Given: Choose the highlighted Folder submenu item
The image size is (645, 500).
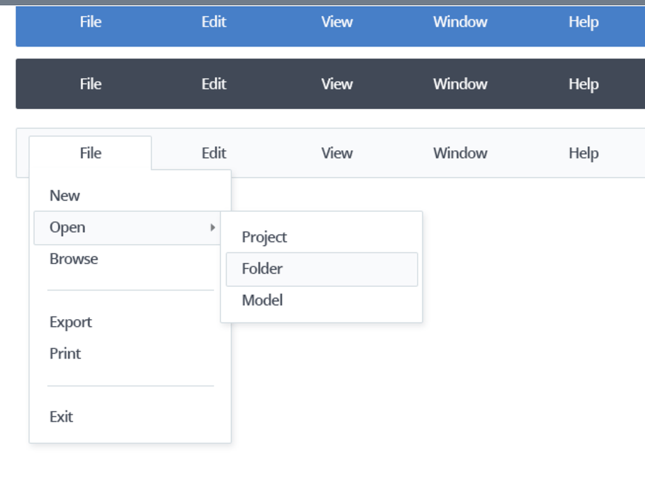Looking at the screenshot, I should tap(261, 269).
